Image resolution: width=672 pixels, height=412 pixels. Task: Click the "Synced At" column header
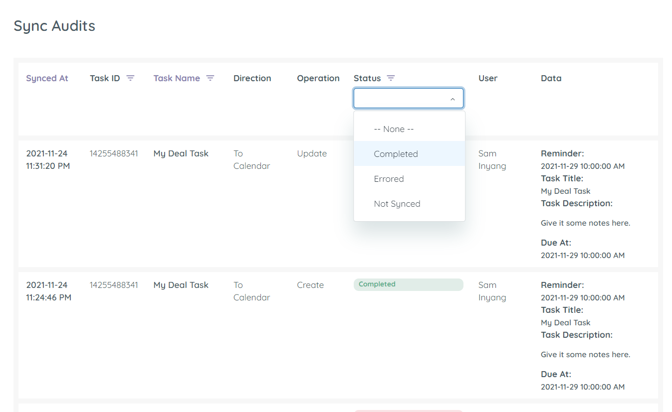pyautogui.click(x=47, y=78)
